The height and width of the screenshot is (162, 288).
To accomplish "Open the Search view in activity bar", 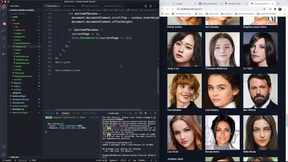I will [x=4, y=15].
